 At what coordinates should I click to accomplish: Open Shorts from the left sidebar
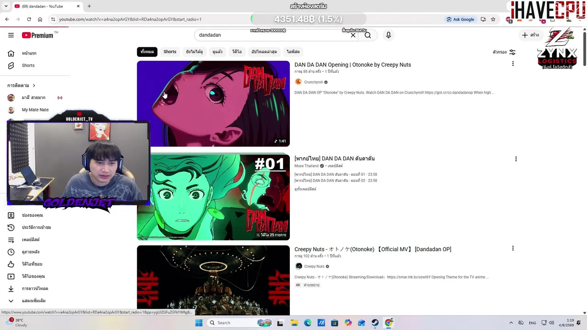coord(28,66)
